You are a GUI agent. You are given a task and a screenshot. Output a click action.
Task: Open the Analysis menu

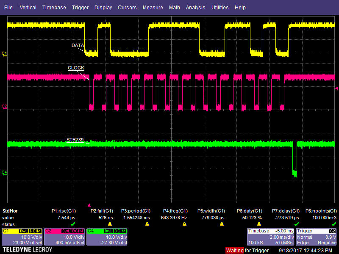click(x=195, y=8)
